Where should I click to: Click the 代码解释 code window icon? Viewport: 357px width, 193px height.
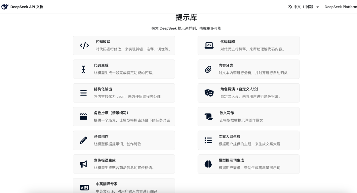click(208, 45)
